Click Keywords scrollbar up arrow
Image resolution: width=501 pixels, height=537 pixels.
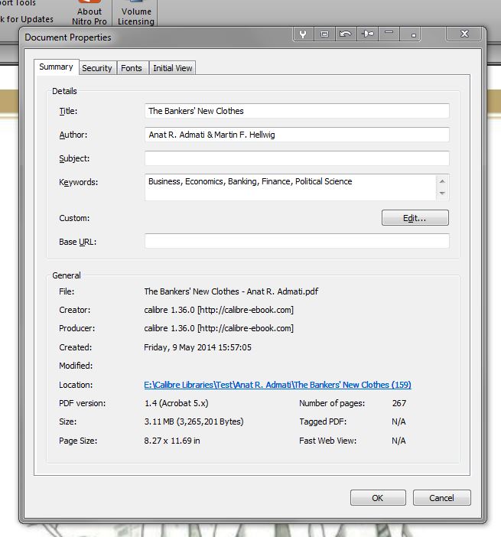click(442, 181)
